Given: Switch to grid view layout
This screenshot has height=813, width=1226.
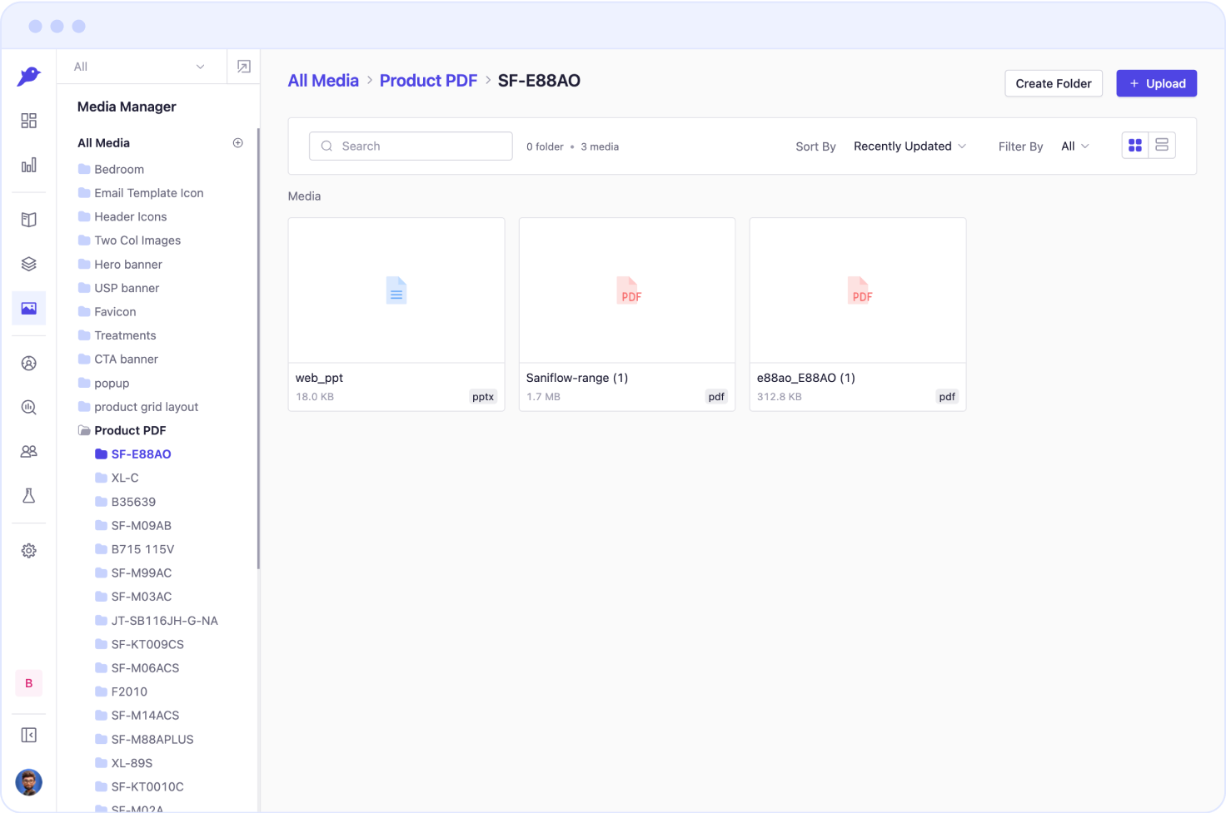Looking at the screenshot, I should (x=1134, y=146).
